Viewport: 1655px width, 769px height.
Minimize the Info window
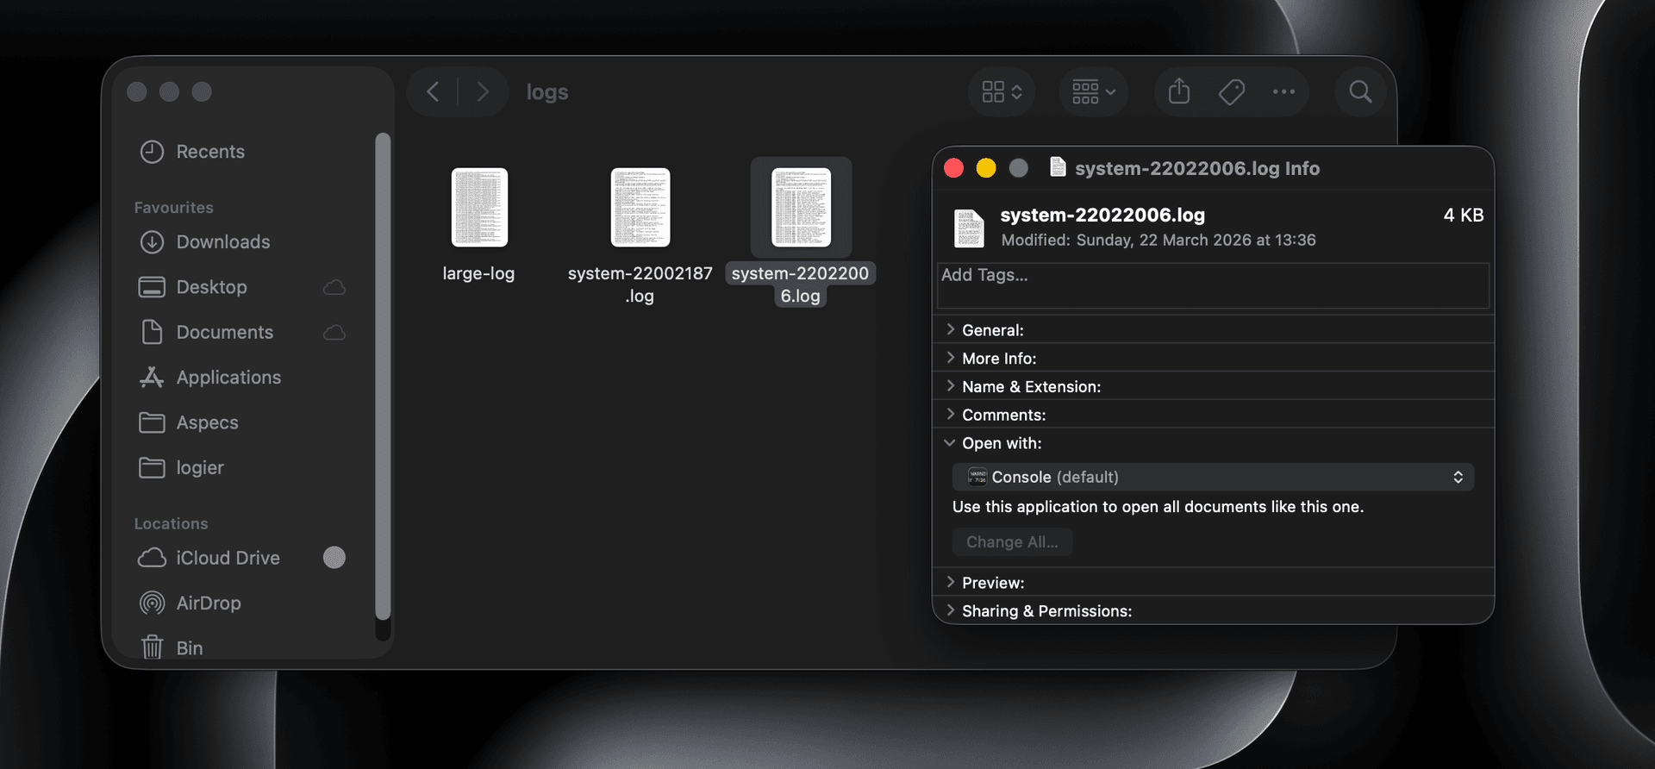tap(986, 168)
